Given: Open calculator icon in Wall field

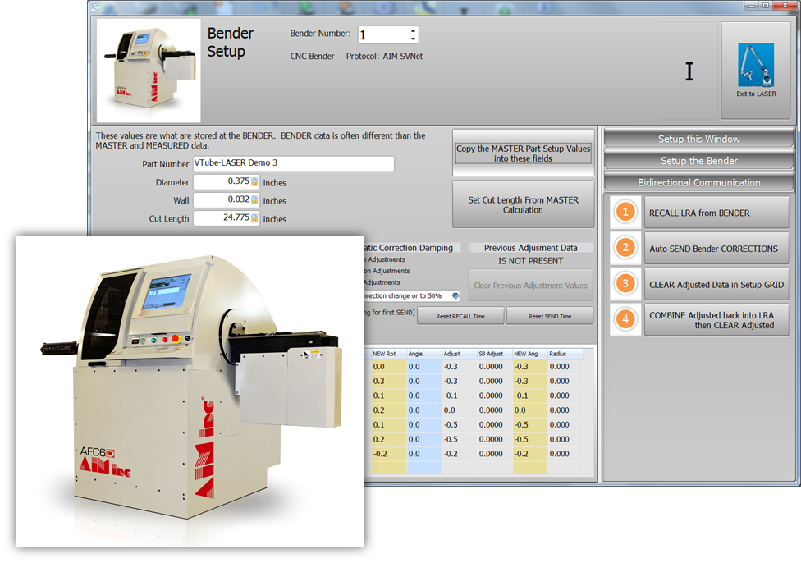Looking at the screenshot, I should point(254,200).
